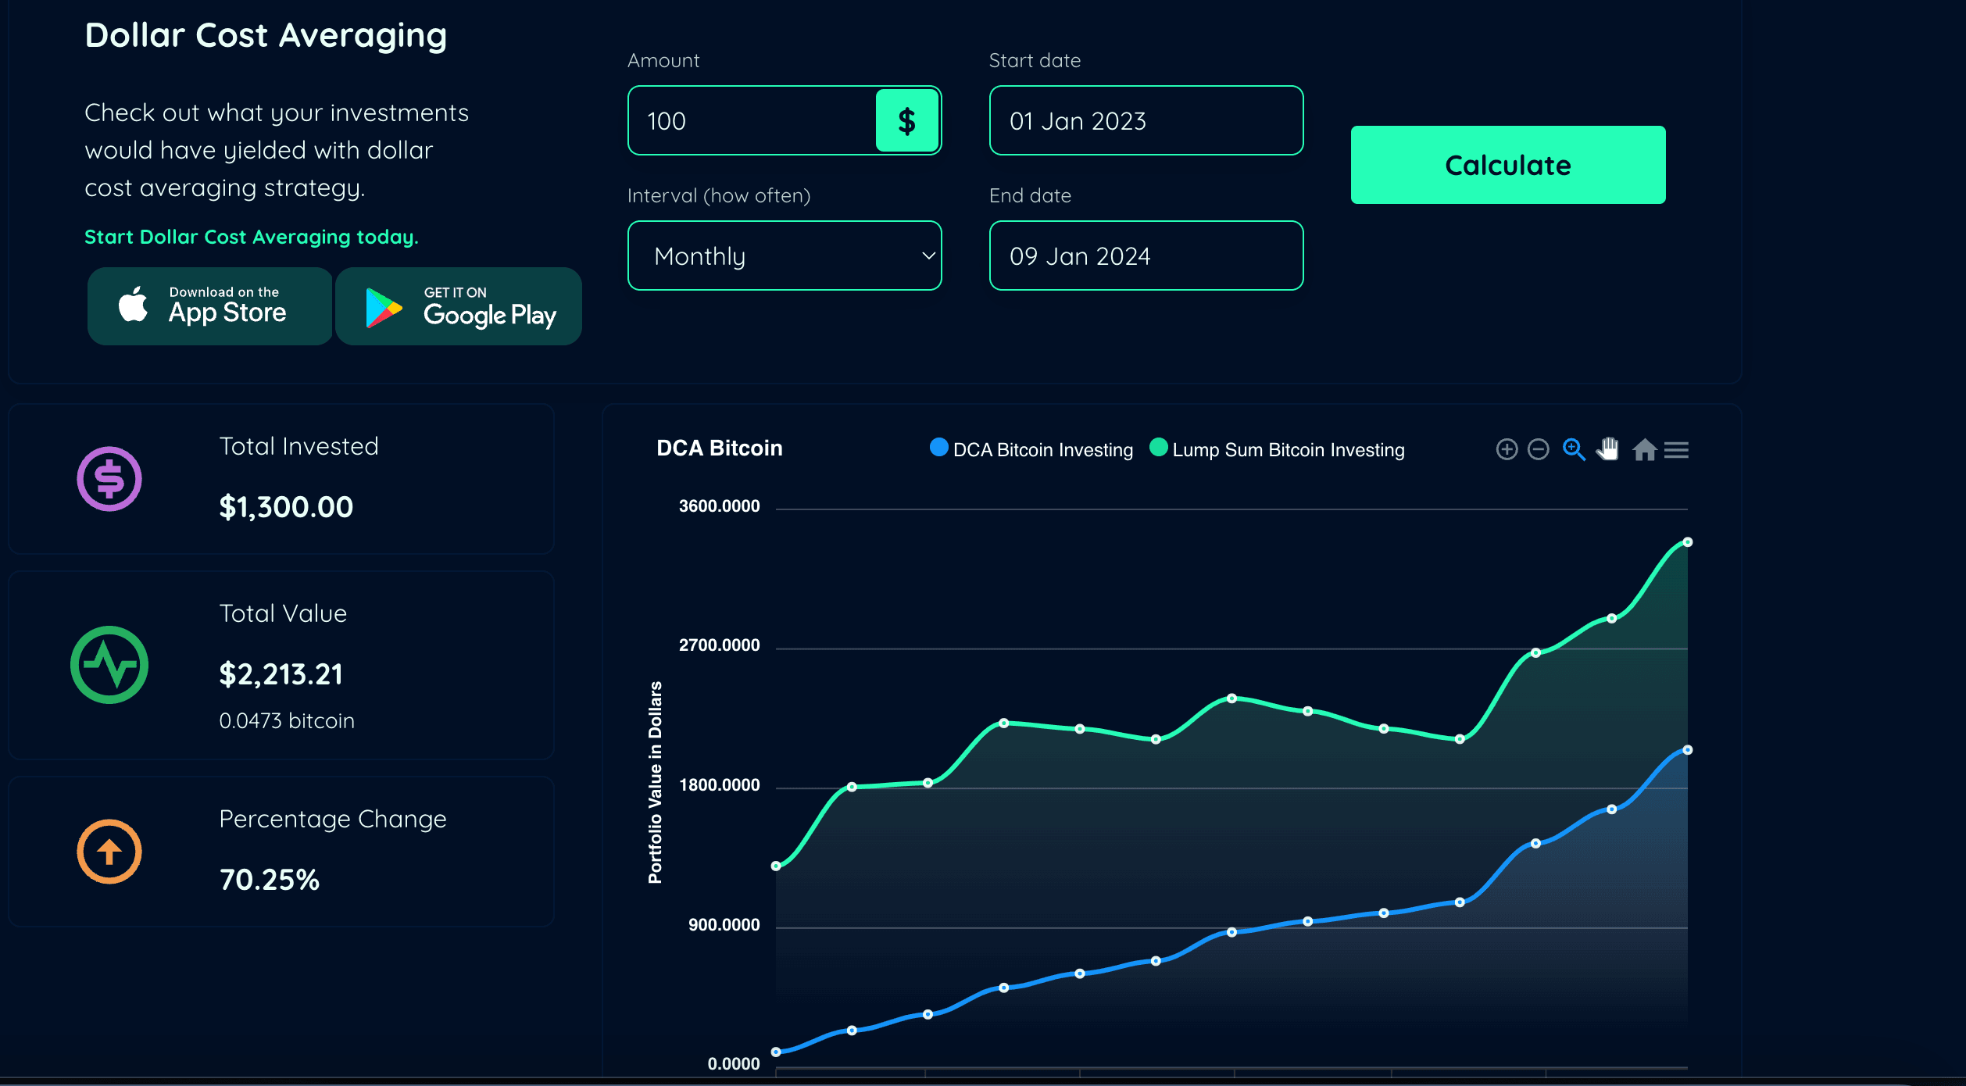Screen dimensions: 1966x1086
Task: Click the Total Invested label
Action: click(298, 446)
